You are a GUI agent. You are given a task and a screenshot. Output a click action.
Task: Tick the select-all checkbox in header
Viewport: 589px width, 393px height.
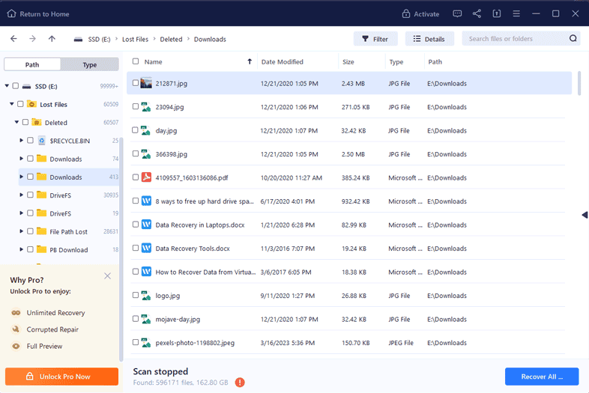click(136, 61)
